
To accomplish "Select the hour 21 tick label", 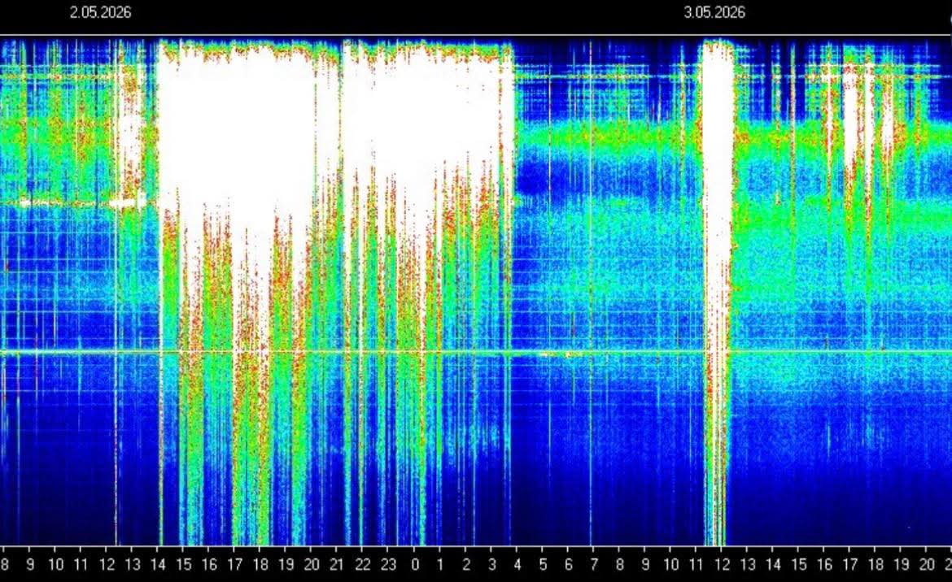I will click(336, 565).
